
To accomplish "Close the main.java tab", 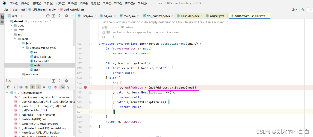I will click(138, 16).
